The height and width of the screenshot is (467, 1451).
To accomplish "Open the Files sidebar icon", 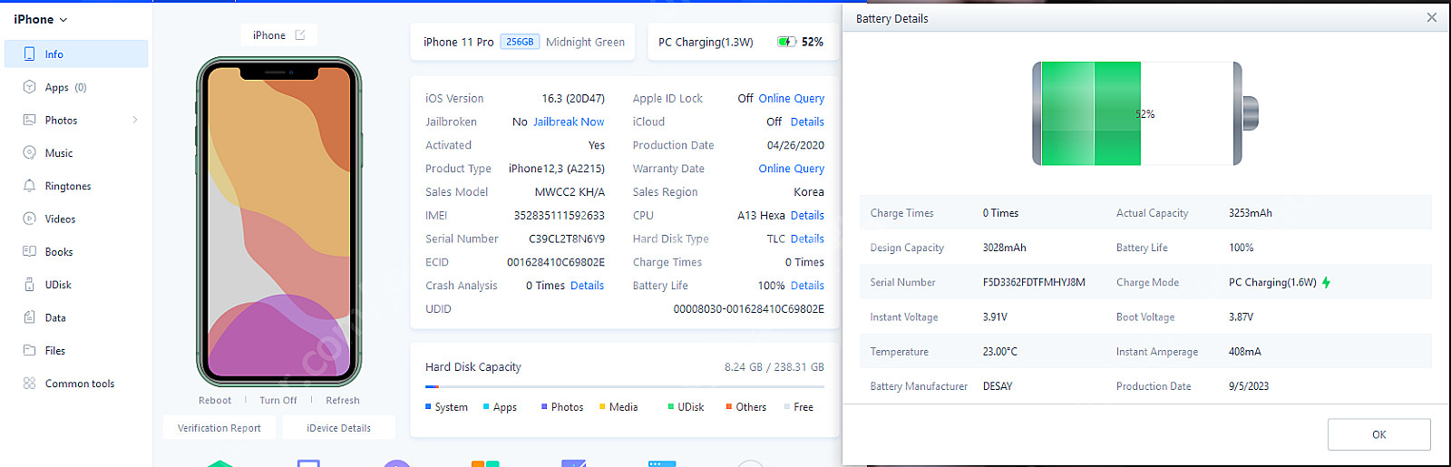I will point(29,351).
